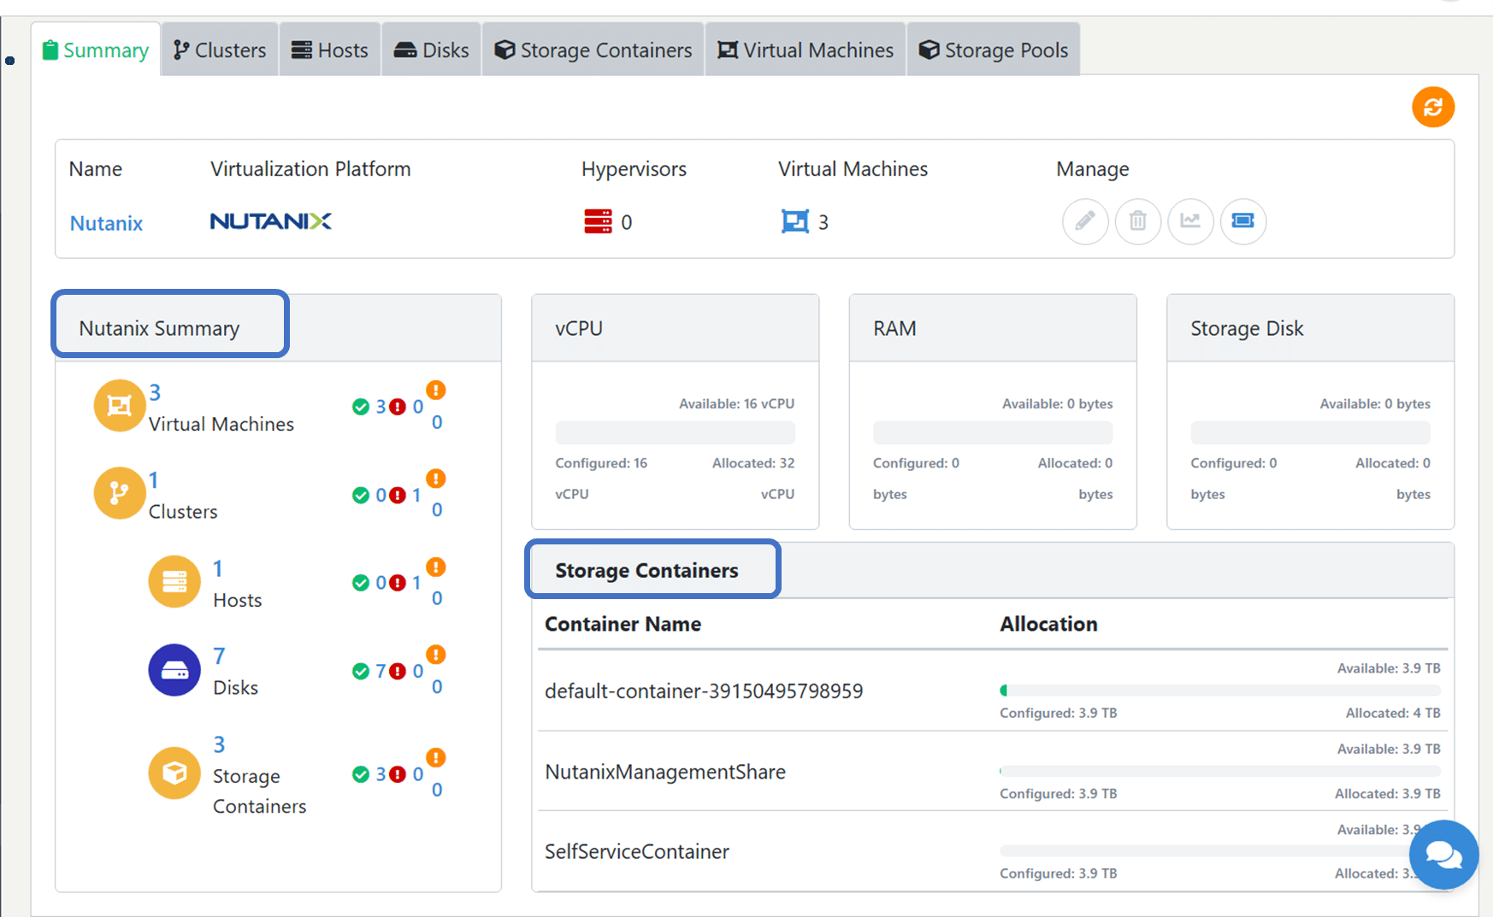
Task: Click 'Available: 16 vCPU' text
Action: 736,403
